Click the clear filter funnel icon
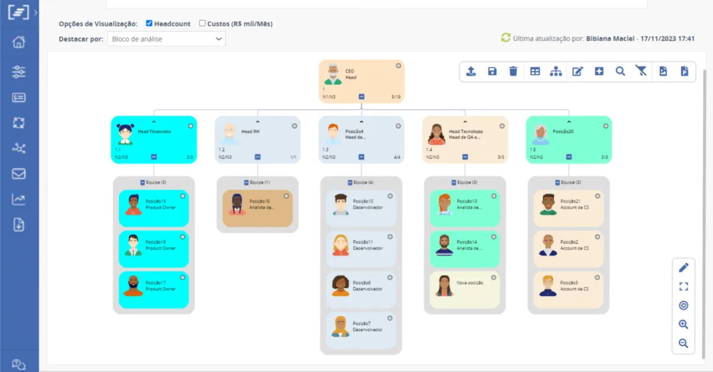Image resolution: width=713 pixels, height=372 pixels. click(x=641, y=71)
